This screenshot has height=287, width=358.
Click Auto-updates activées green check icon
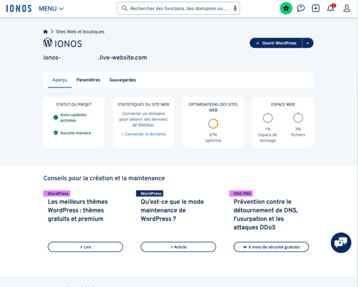(x=56, y=118)
